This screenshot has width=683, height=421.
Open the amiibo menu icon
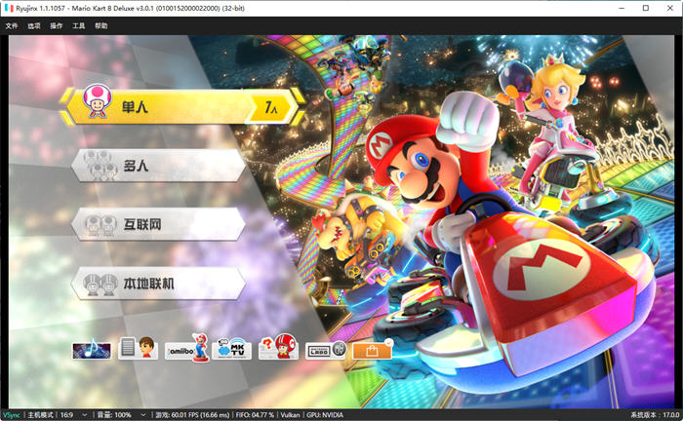(187, 348)
